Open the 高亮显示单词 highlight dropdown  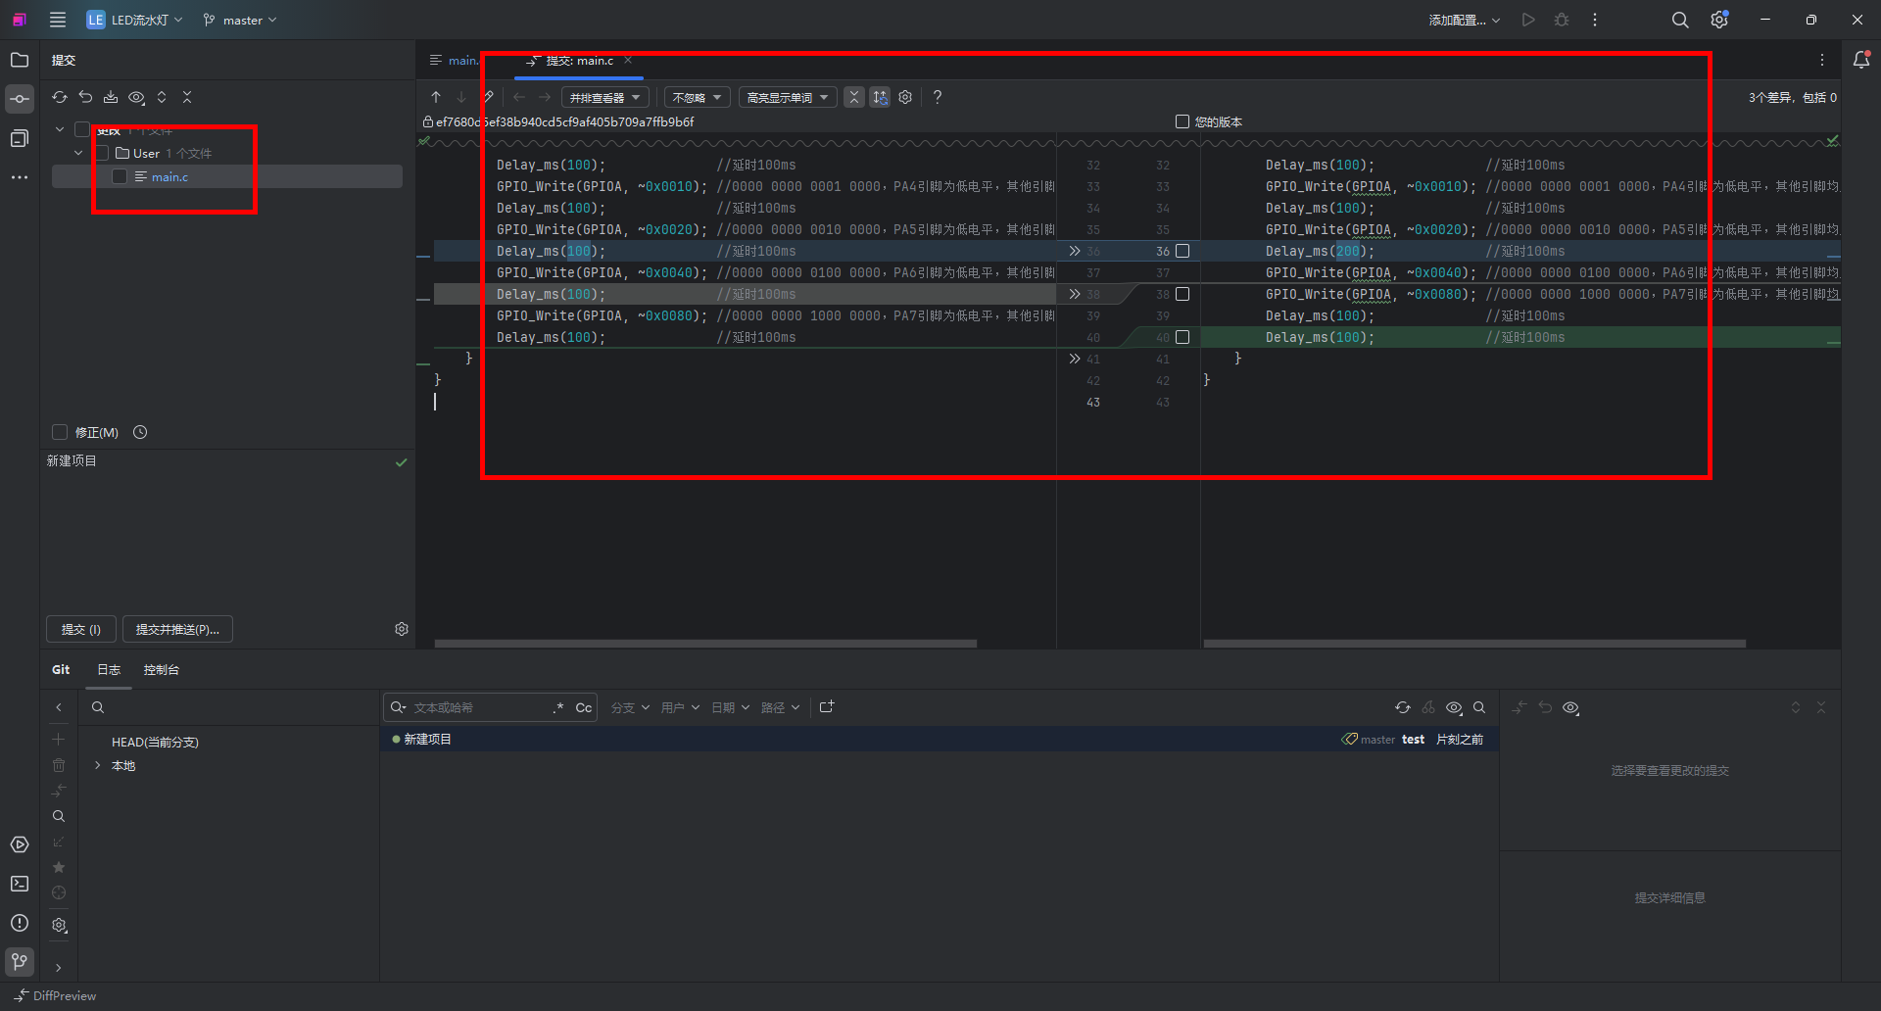(787, 97)
